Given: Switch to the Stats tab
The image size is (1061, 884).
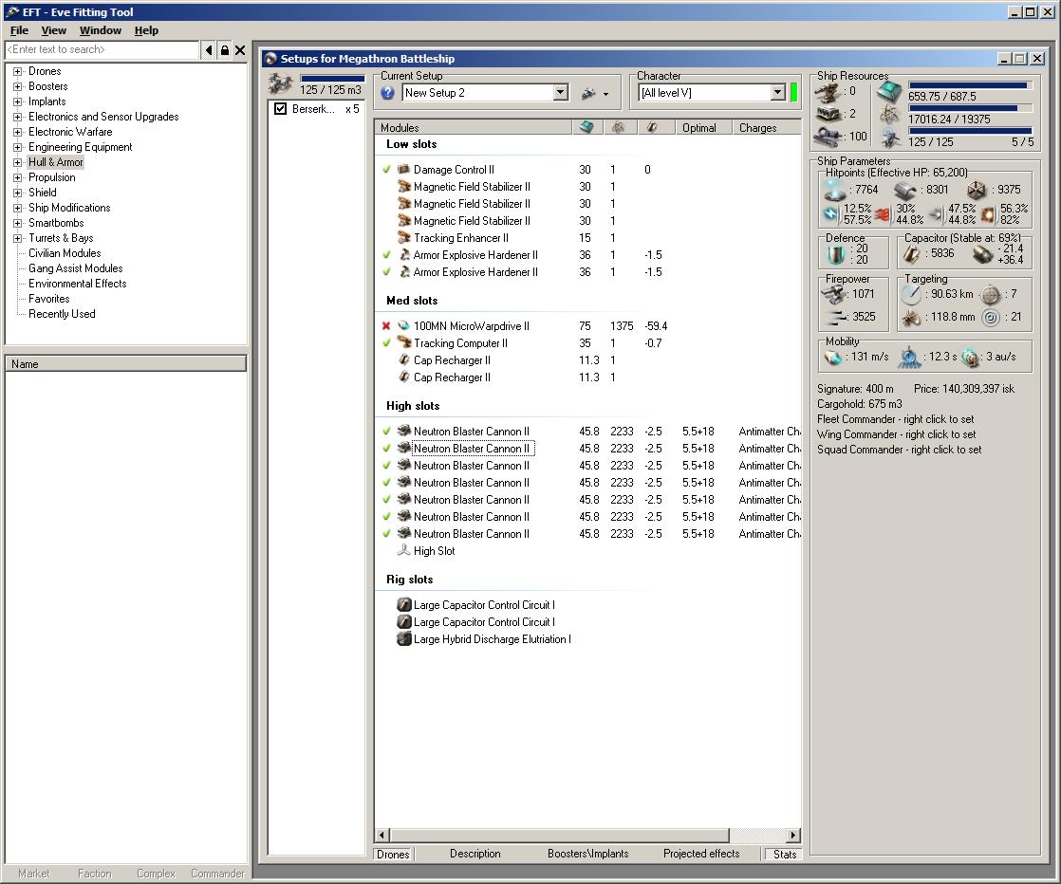Looking at the screenshot, I should (784, 855).
